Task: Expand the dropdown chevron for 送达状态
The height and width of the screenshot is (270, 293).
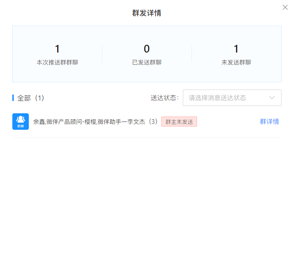Action: (x=272, y=98)
